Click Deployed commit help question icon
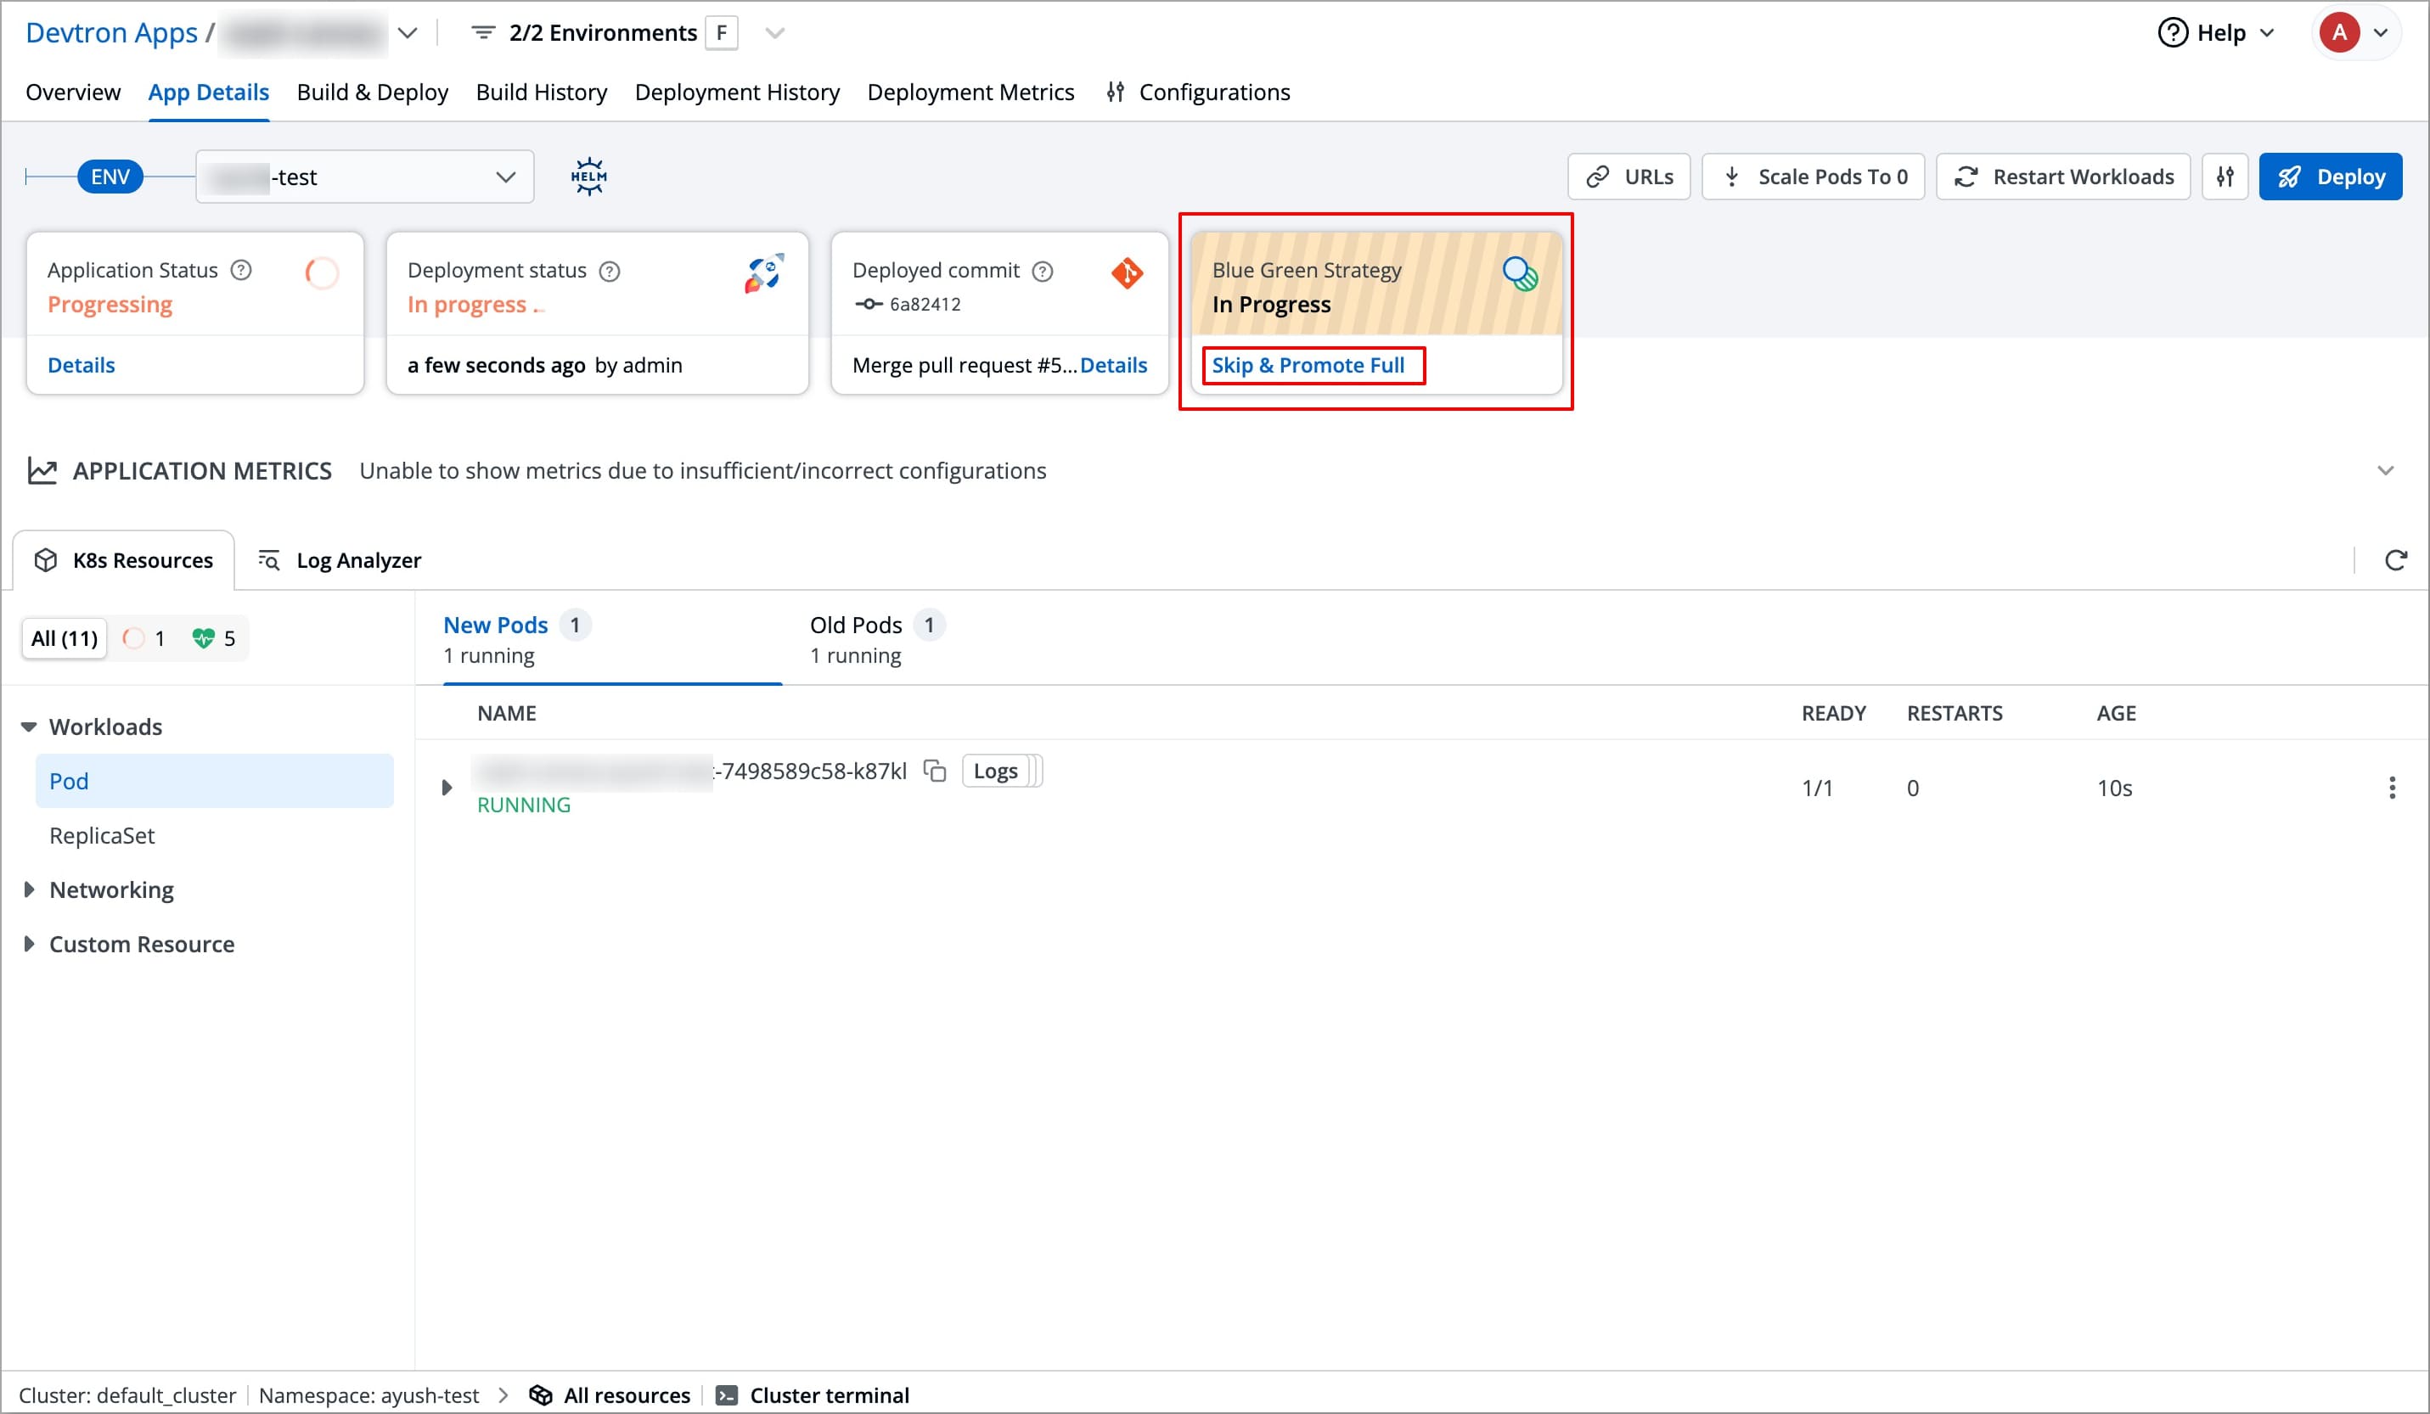Viewport: 2430px width, 1414px height. pyautogui.click(x=1043, y=271)
